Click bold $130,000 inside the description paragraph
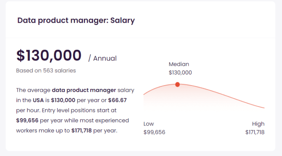The height and width of the screenshot is (156, 282). tap(63, 100)
